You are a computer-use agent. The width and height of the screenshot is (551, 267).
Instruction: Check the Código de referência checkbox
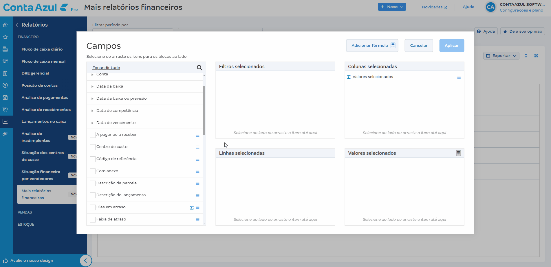point(93,159)
